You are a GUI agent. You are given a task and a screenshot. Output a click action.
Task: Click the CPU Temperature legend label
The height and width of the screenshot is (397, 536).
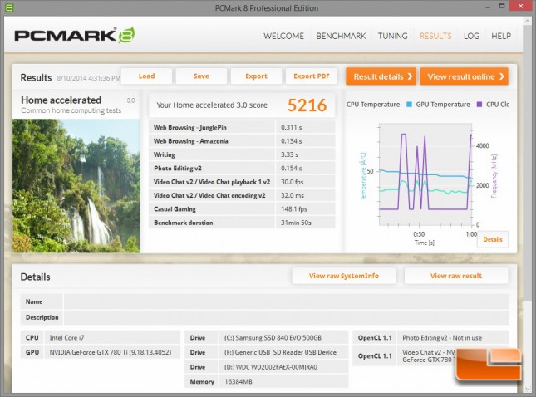pos(373,105)
